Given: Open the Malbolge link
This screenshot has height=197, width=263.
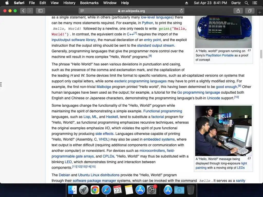Looking at the screenshot, I should pos(104,87).
